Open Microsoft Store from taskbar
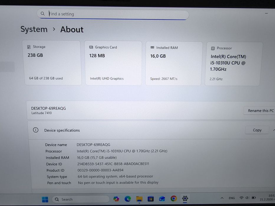 [x=151, y=199]
